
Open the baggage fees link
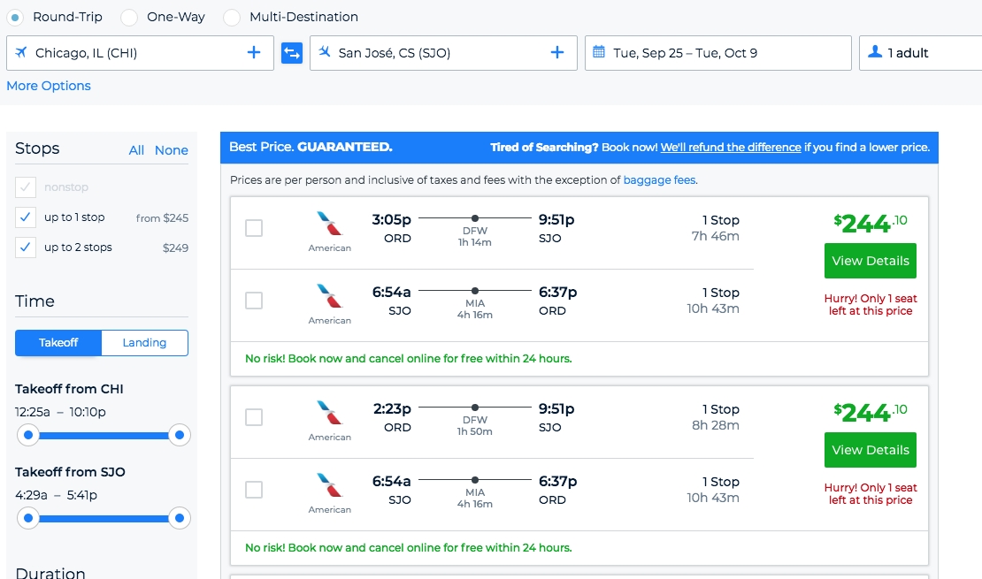click(x=659, y=180)
